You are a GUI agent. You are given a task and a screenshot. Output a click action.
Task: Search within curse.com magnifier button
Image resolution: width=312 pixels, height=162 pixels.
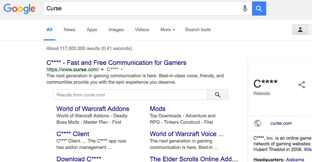pos(218,95)
